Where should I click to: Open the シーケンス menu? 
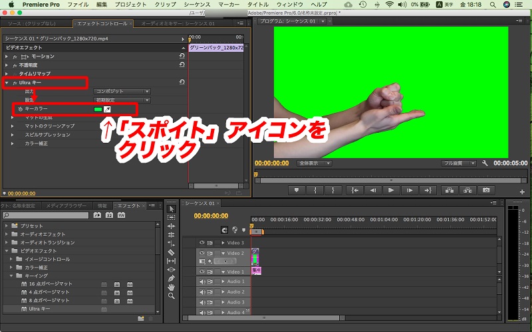pos(197,5)
